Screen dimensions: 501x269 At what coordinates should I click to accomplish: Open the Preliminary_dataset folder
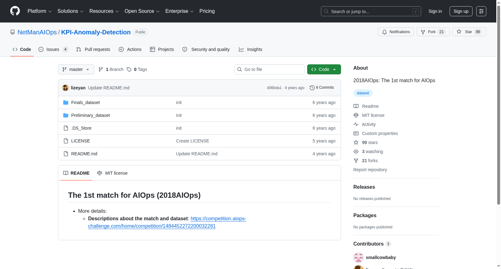tap(90, 115)
